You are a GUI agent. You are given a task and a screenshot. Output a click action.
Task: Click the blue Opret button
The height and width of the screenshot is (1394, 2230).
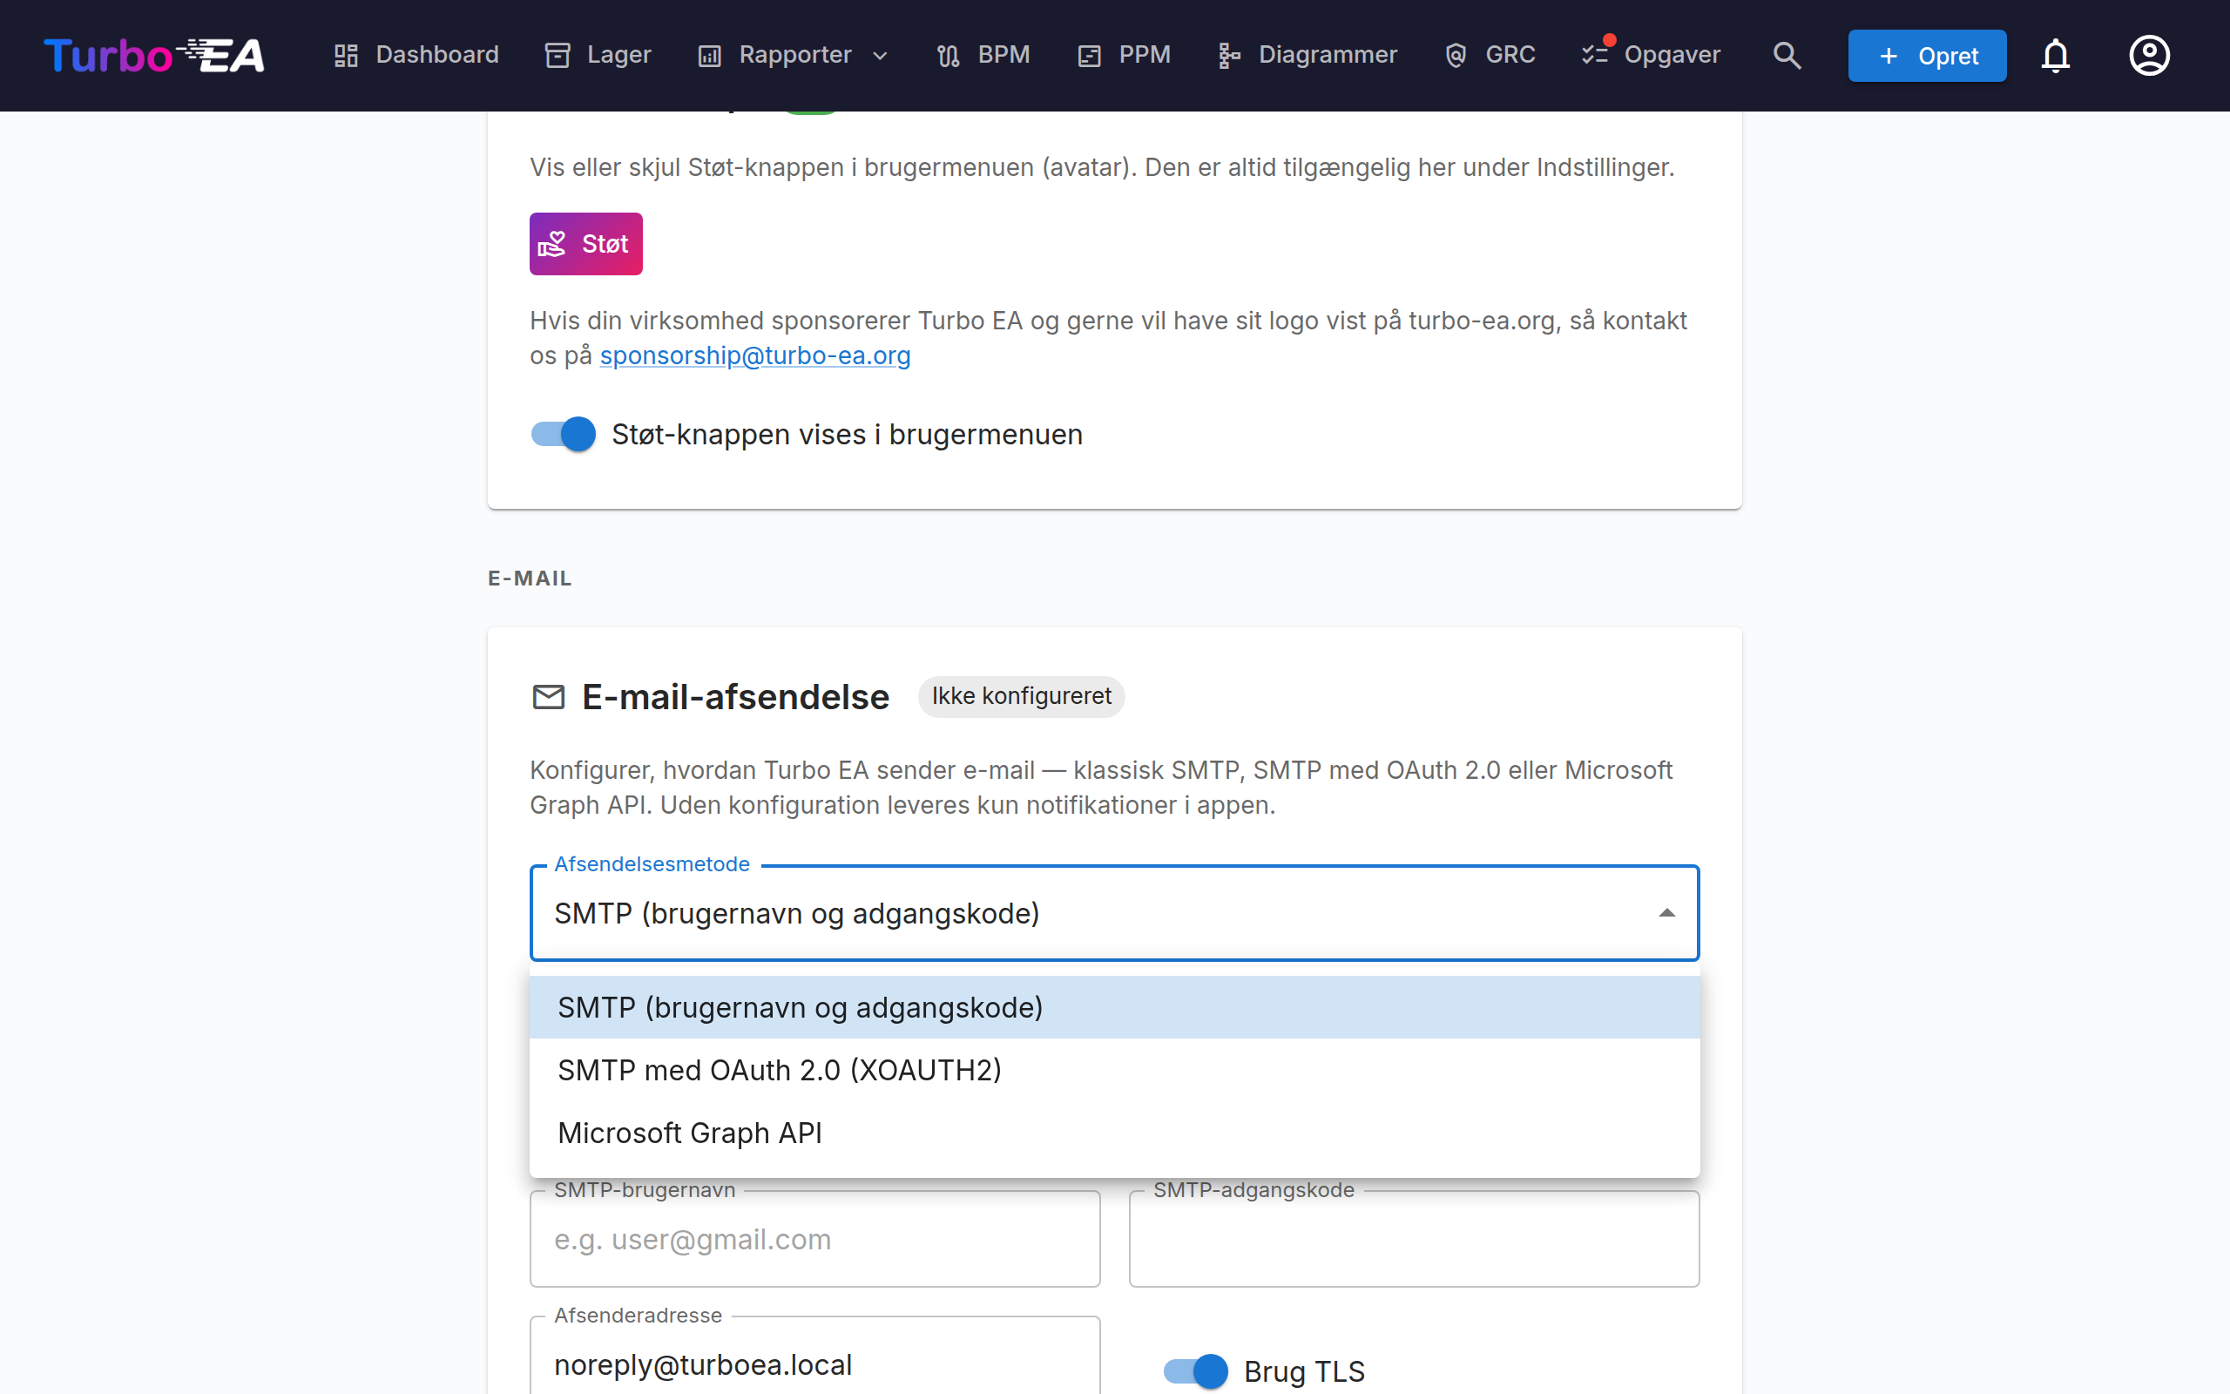point(1927,57)
